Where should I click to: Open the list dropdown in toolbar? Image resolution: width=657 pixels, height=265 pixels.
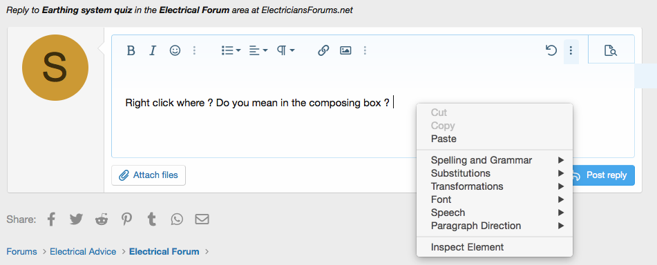point(231,50)
